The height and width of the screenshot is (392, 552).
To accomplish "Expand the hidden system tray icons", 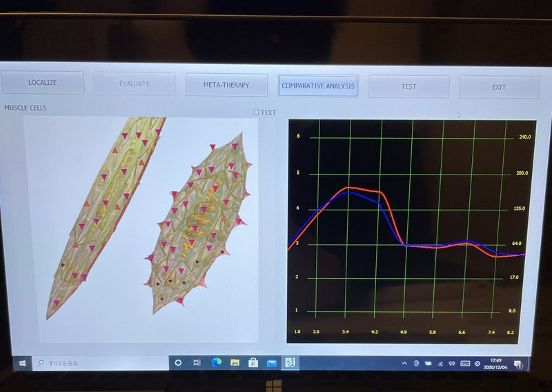I will click(404, 363).
